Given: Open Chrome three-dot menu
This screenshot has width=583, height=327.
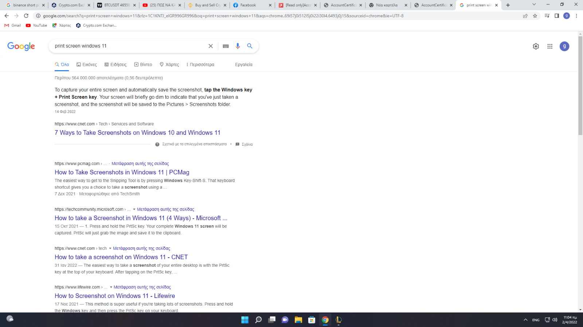Looking at the screenshot, I should (x=576, y=16).
